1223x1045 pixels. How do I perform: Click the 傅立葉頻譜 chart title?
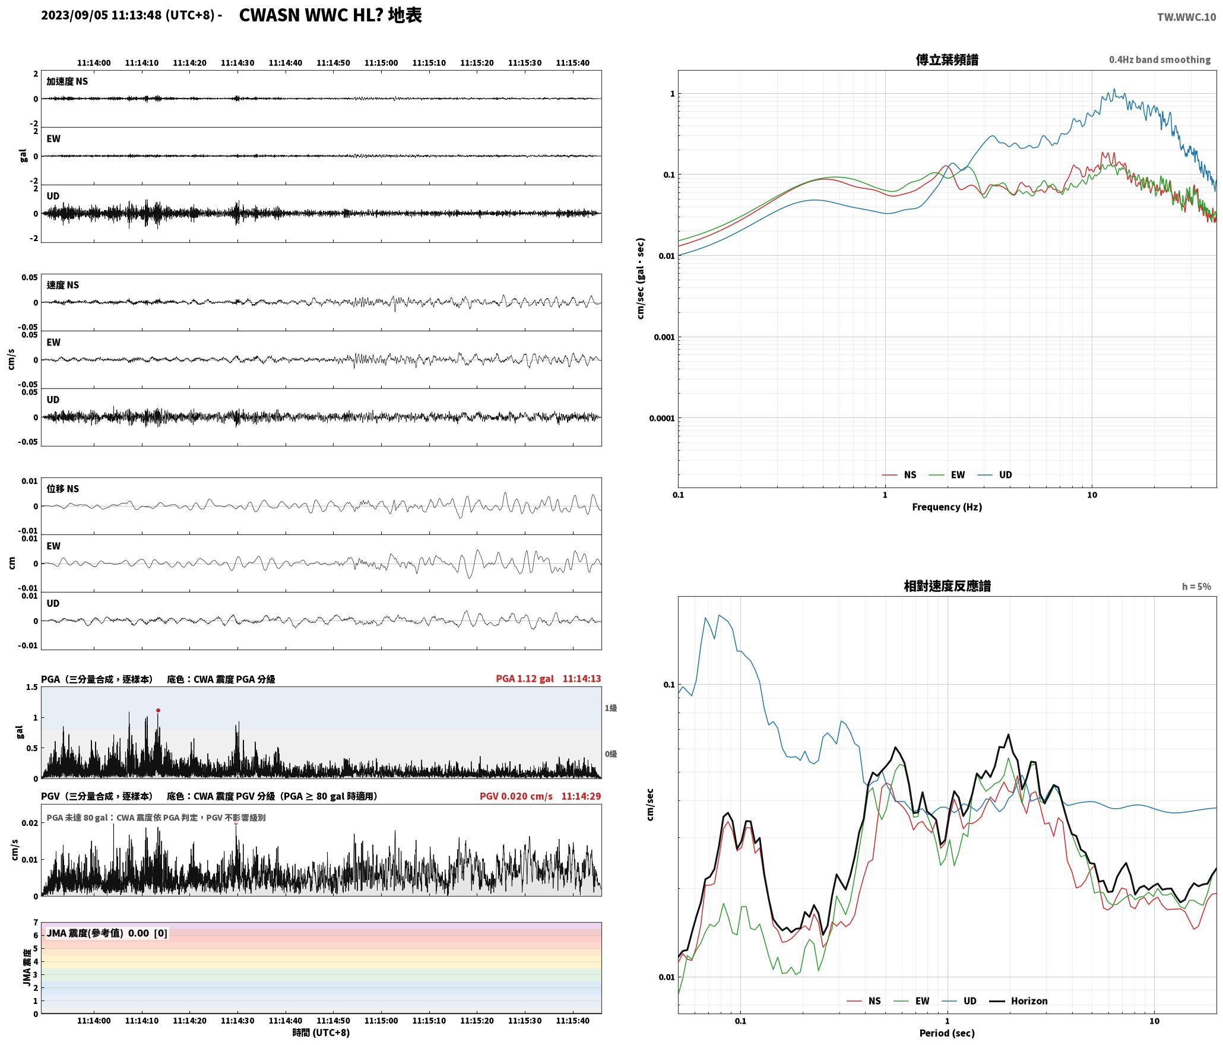click(947, 59)
